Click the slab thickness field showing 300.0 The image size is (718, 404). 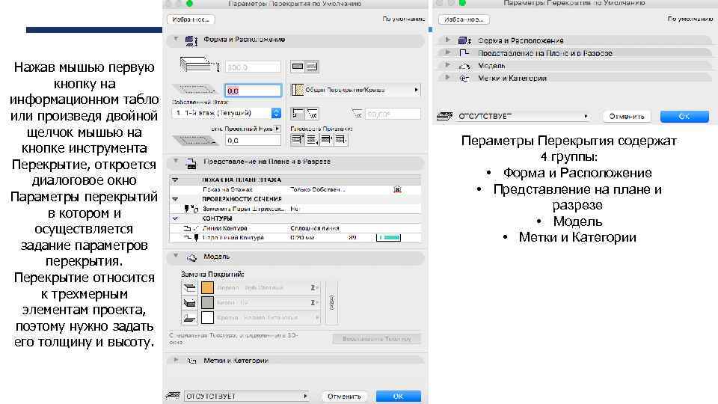(253, 67)
